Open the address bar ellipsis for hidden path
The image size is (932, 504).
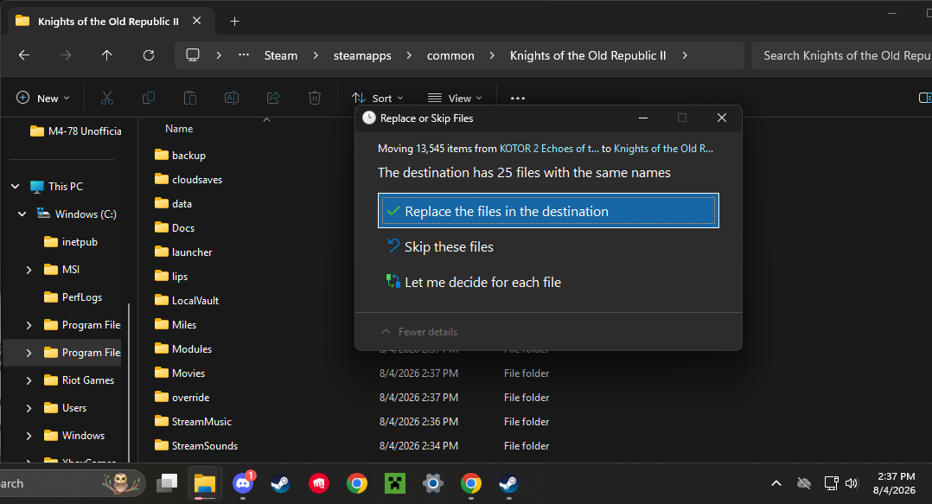[x=244, y=54]
